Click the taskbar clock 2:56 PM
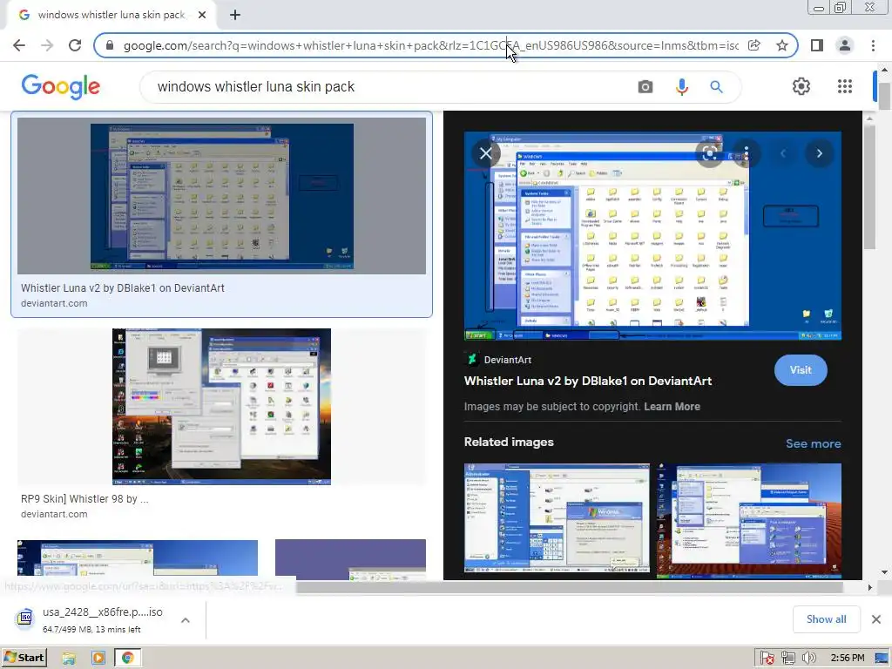This screenshot has width=892, height=669. [847, 659]
